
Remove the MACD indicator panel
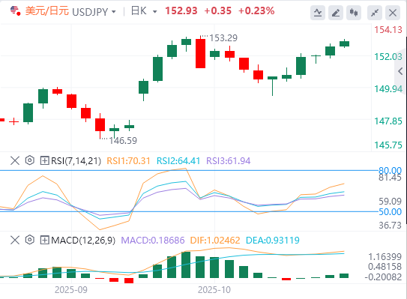point(15,240)
